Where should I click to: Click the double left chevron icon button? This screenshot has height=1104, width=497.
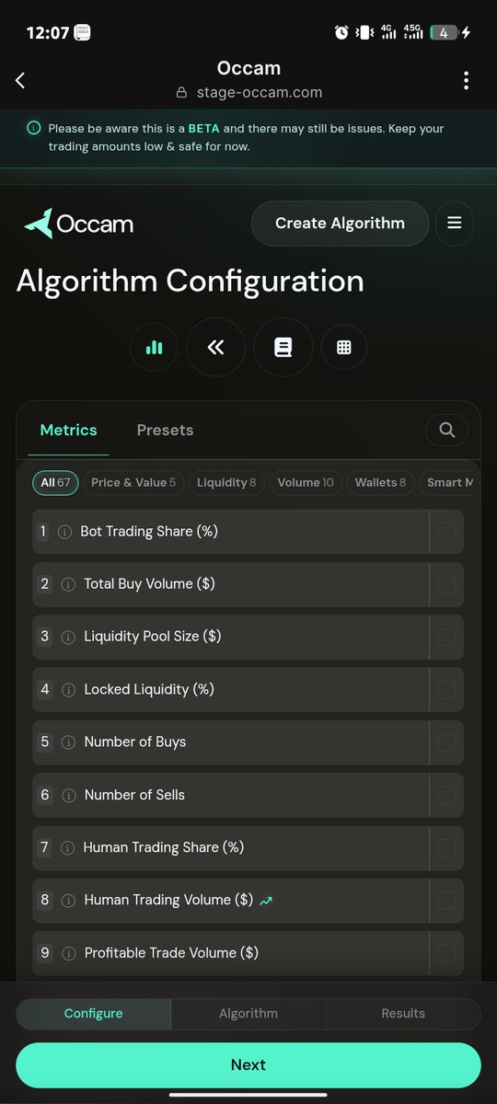[x=216, y=348]
